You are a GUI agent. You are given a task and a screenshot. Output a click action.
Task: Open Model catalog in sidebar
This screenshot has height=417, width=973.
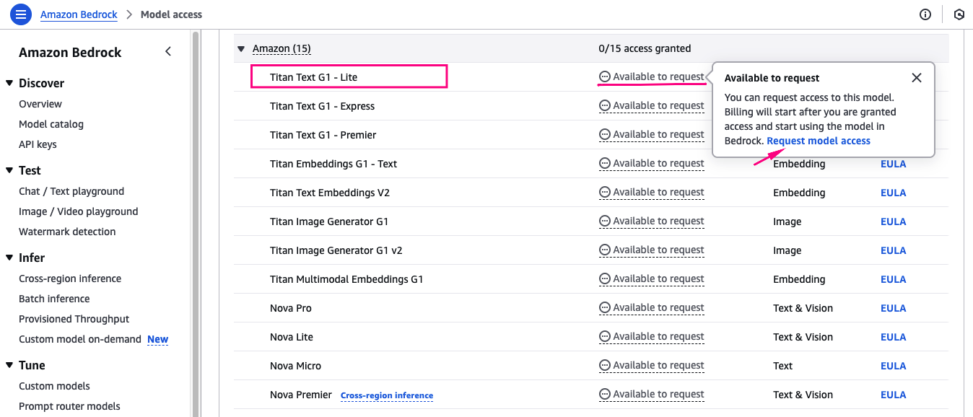(x=51, y=124)
